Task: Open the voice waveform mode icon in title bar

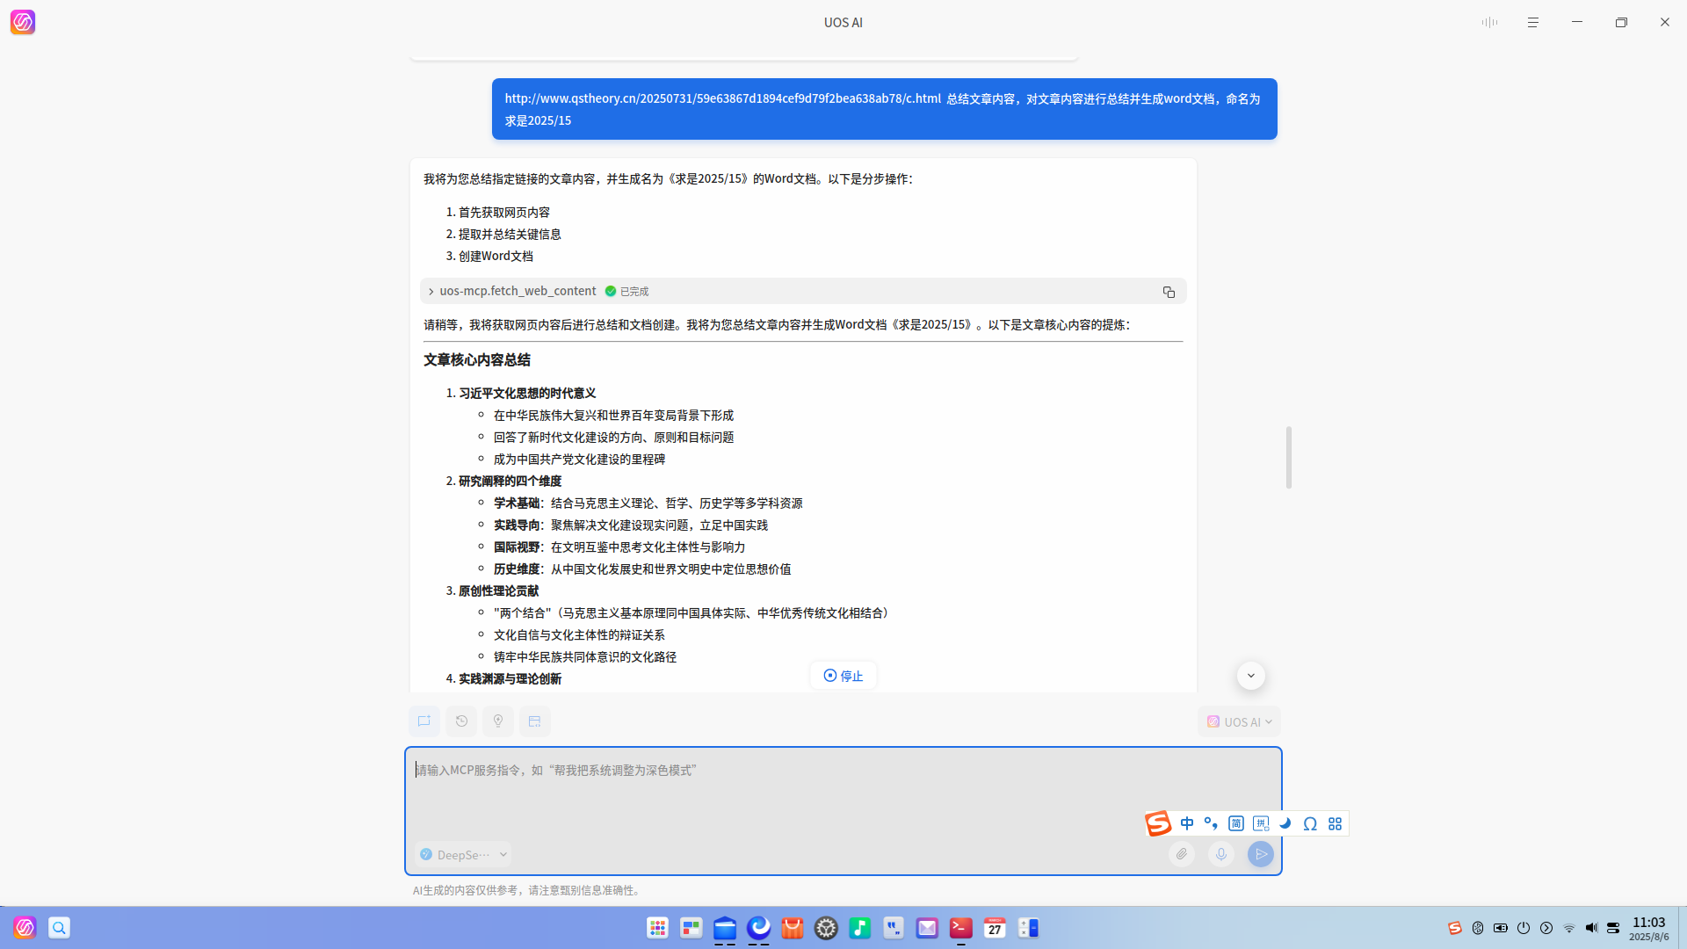Action: click(1489, 22)
